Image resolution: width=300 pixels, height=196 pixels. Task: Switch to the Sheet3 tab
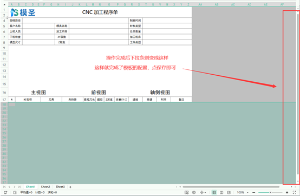pyautogui.click(x=60, y=187)
